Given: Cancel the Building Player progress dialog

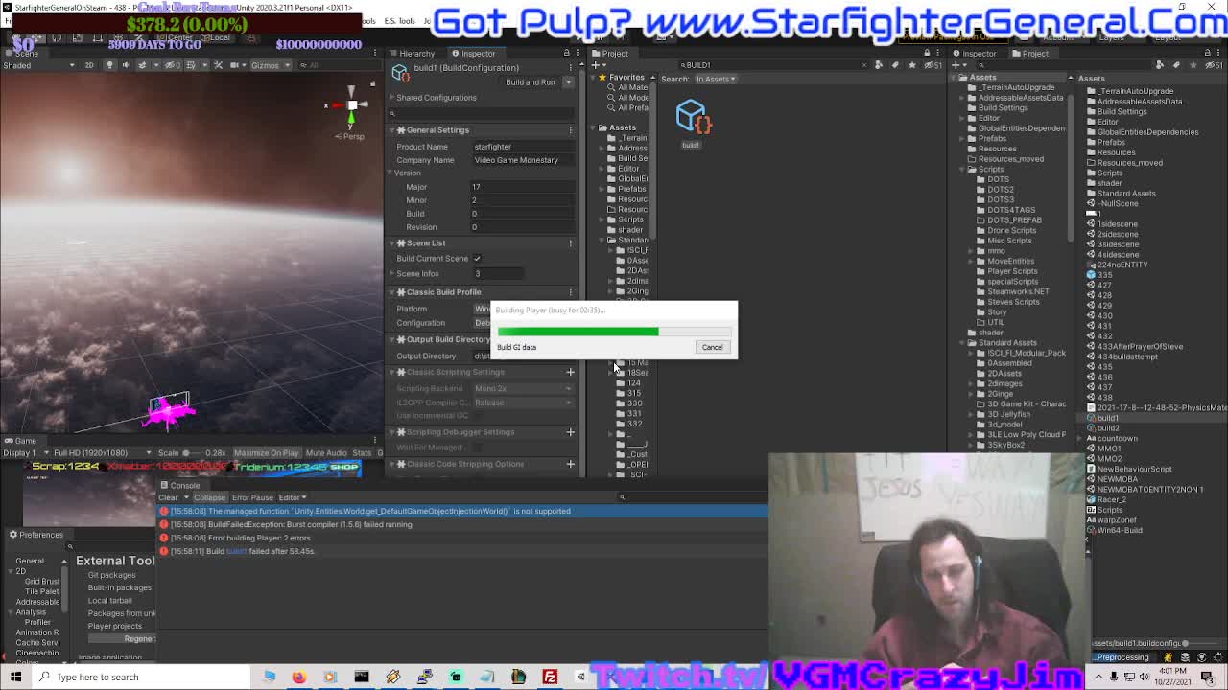Looking at the screenshot, I should pyautogui.click(x=712, y=347).
